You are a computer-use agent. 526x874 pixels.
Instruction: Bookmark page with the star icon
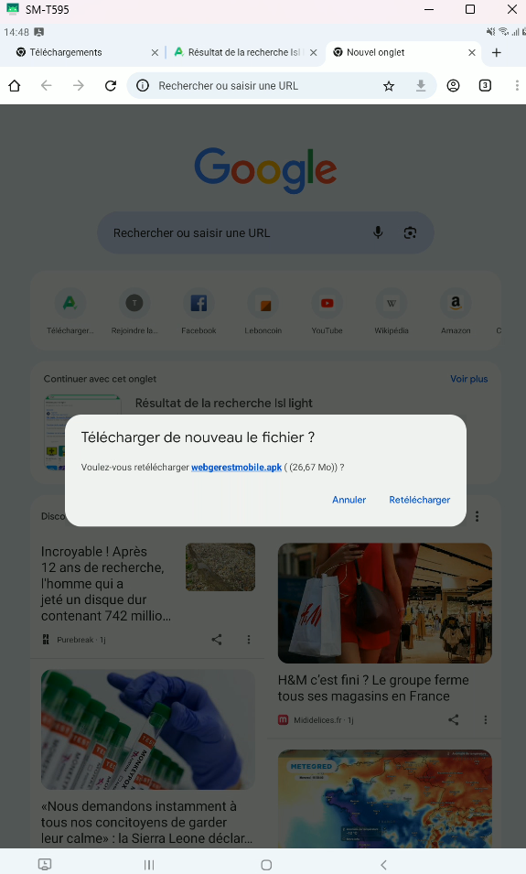pos(389,86)
